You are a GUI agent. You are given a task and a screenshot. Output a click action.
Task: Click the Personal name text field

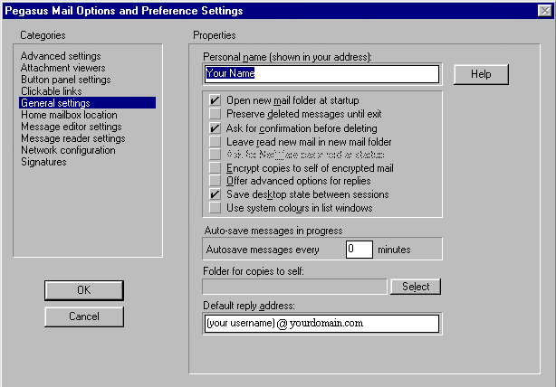(321, 74)
